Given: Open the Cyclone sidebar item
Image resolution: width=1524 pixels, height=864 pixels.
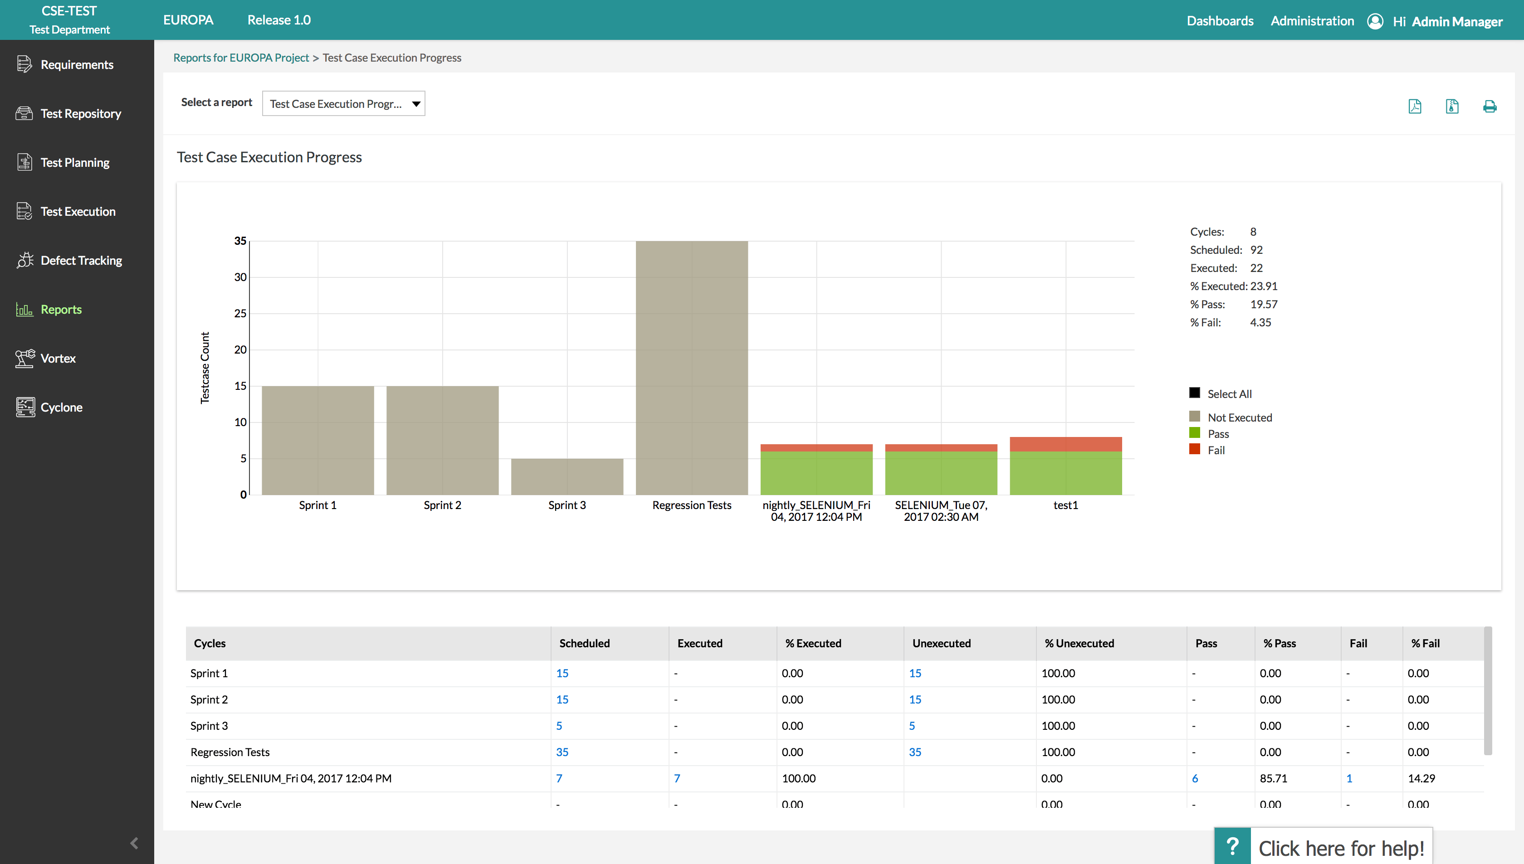Looking at the screenshot, I should 61,407.
